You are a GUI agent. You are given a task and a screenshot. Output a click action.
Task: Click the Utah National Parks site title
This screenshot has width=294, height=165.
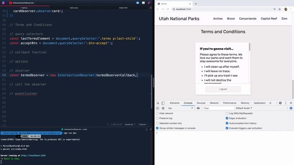(179, 19)
